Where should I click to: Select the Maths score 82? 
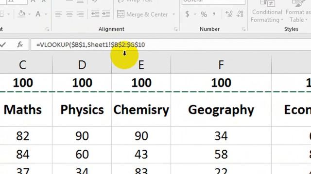(x=23, y=136)
